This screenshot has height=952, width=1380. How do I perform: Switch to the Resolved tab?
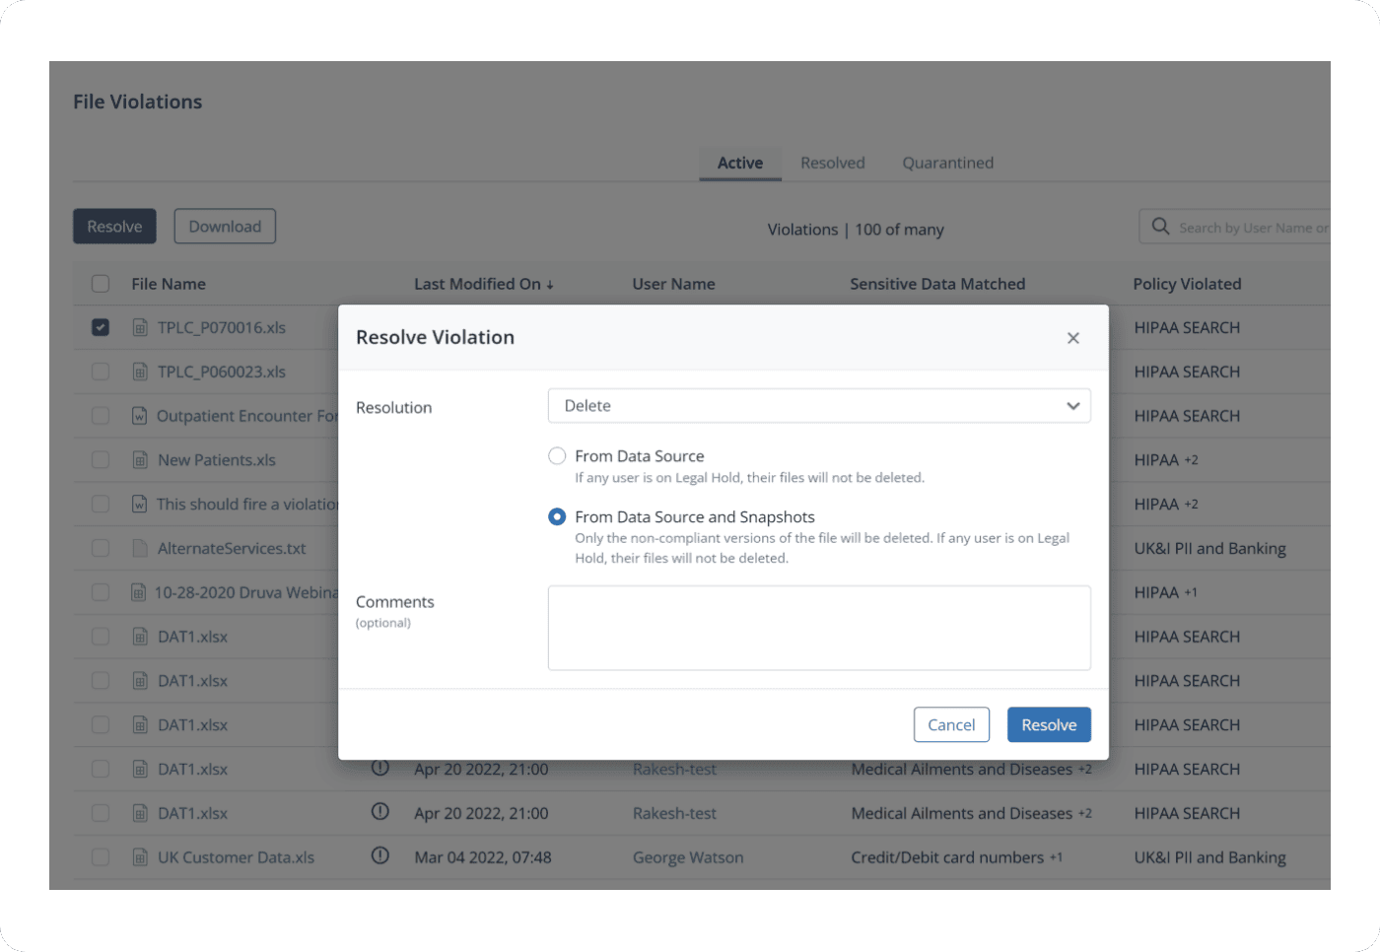[x=832, y=164]
